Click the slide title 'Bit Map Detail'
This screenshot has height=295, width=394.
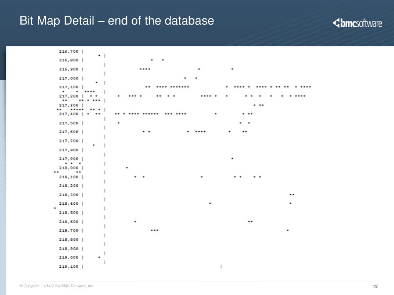[57, 21]
